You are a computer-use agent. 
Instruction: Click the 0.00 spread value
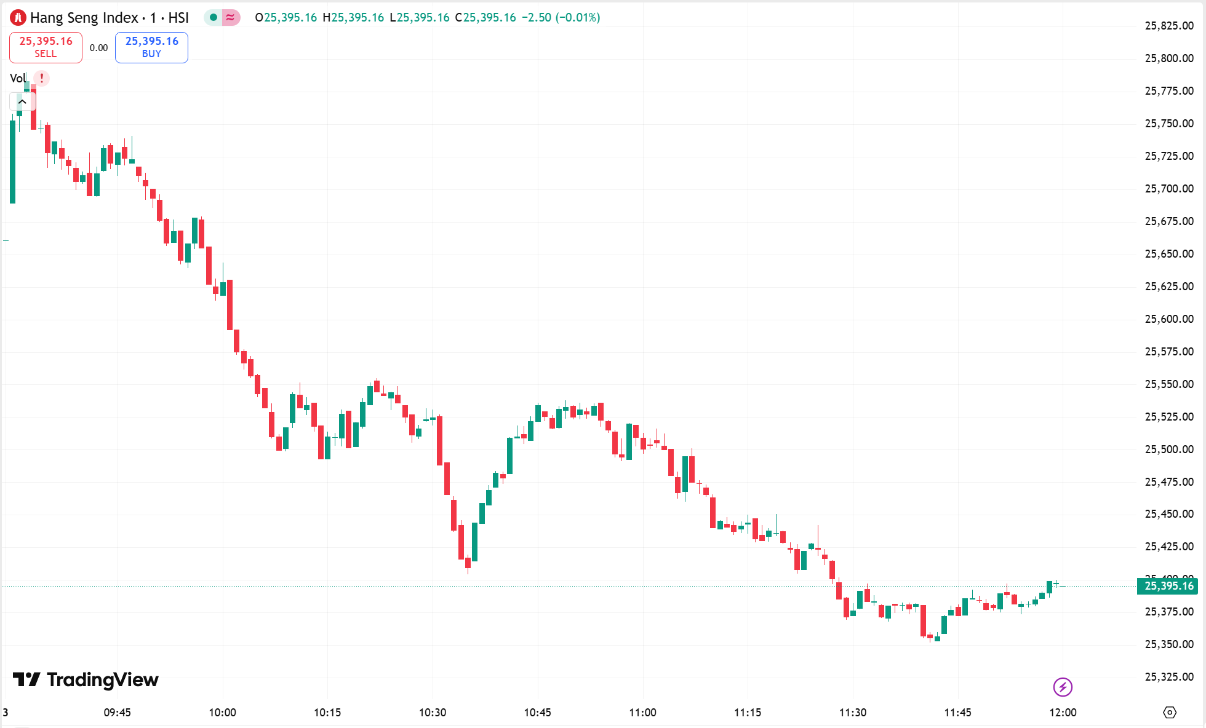pos(98,48)
